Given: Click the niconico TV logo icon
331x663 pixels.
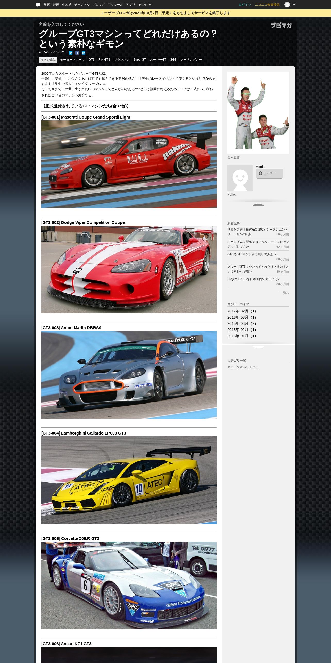Looking at the screenshot, I should 38,5.
